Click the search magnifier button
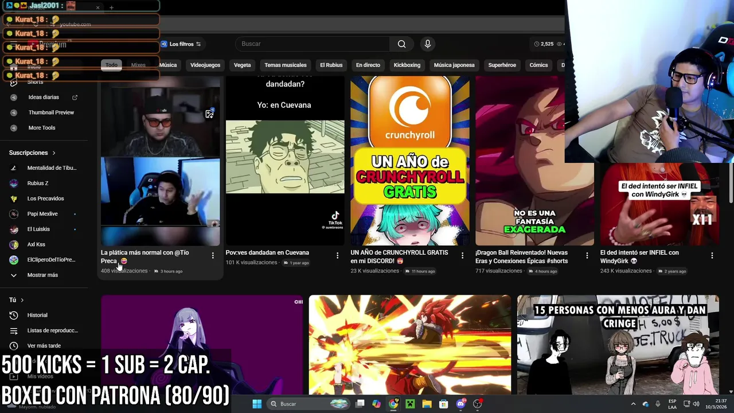 coord(401,44)
